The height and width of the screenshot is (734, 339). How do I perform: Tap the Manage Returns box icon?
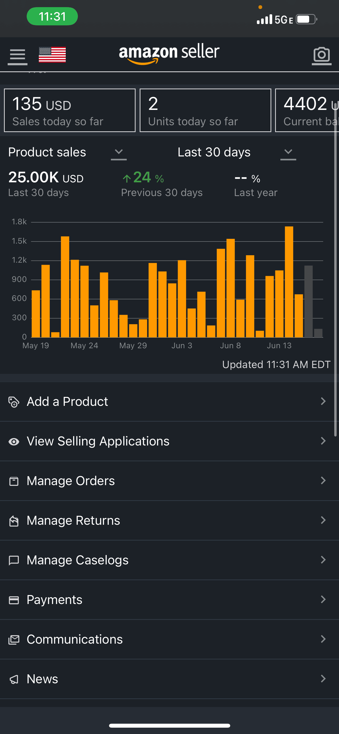click(x=14, y=521)
